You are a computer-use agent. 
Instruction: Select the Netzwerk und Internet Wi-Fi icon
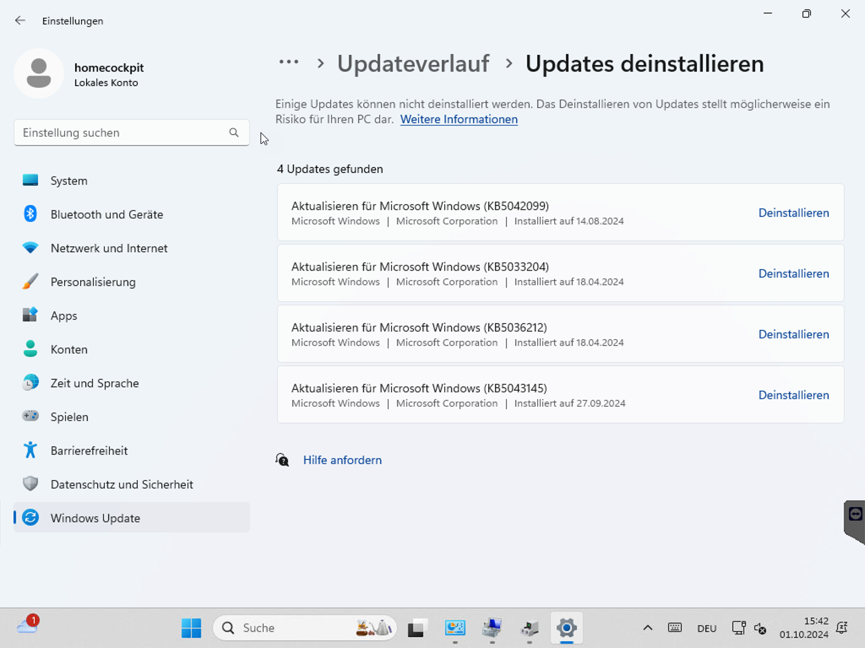tap(30, 248)
